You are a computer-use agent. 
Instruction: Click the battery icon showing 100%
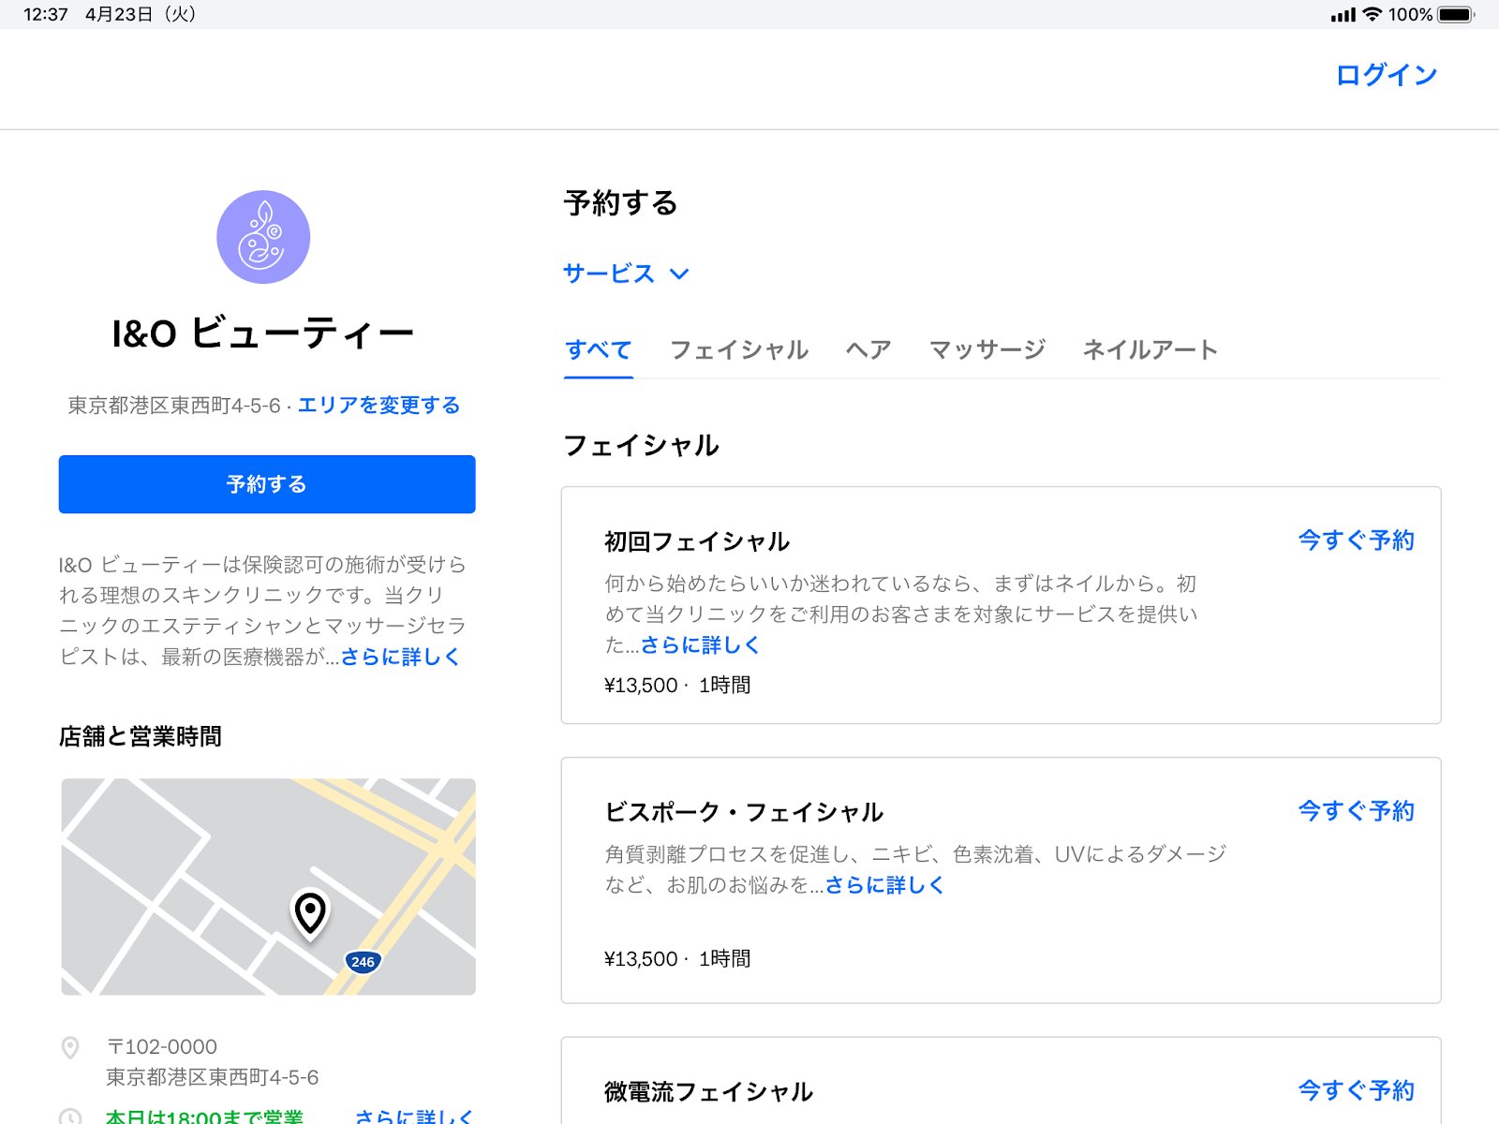[x=1454, y=13]
